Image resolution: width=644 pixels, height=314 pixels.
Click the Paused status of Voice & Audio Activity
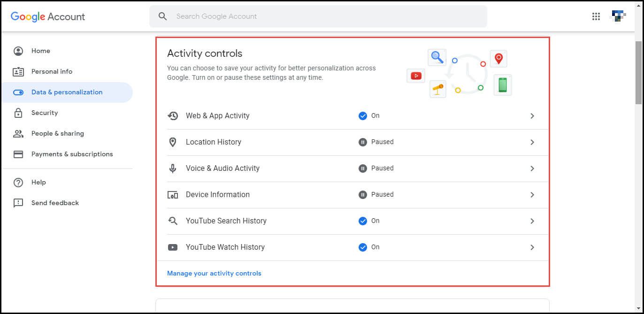point(383,168)
